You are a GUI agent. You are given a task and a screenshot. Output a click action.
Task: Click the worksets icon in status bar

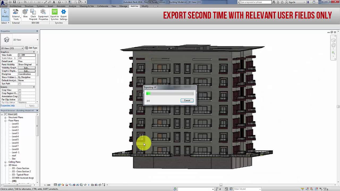(175, 189)
